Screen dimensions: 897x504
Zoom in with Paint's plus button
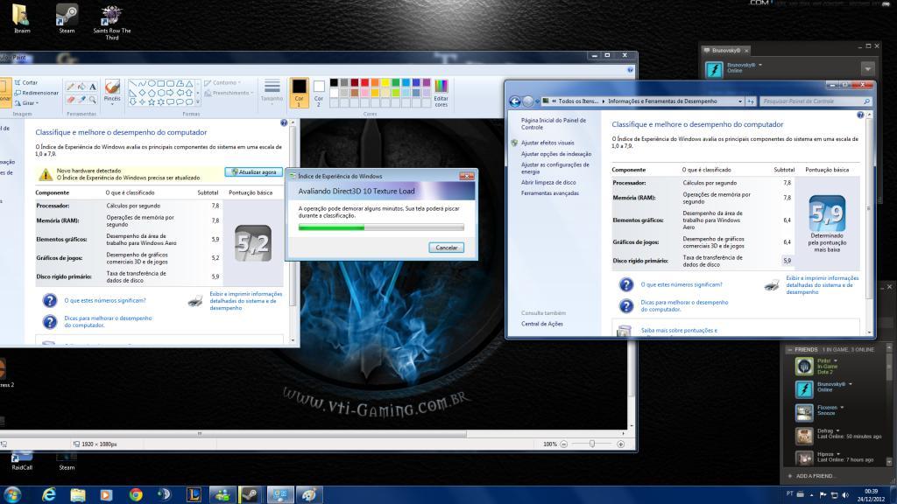point(621,444)
